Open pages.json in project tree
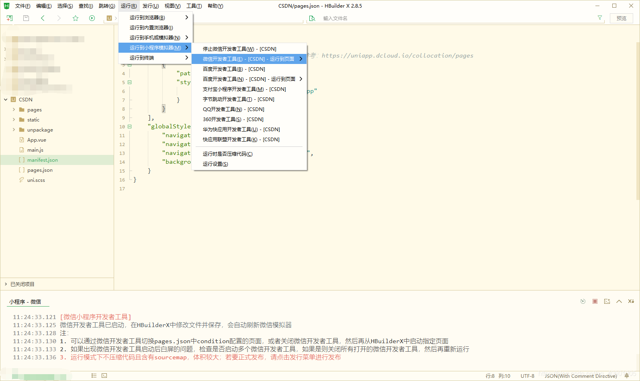Screen dimensions: 640x381 click(40, 170)
